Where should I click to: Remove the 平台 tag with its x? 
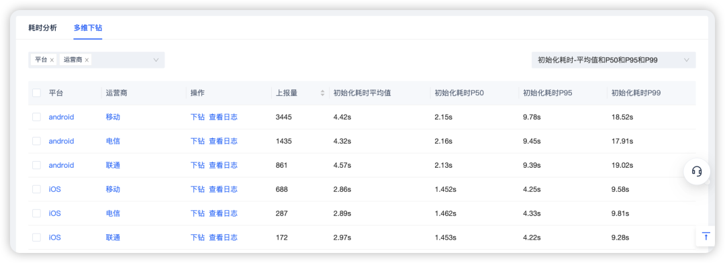coord(52,60)
